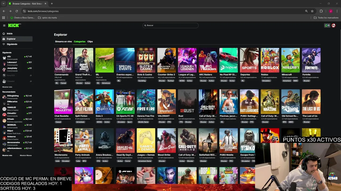341x191 pixels.
Task: Click the Gambling tag under Slots & Casino
Action: 142,81
